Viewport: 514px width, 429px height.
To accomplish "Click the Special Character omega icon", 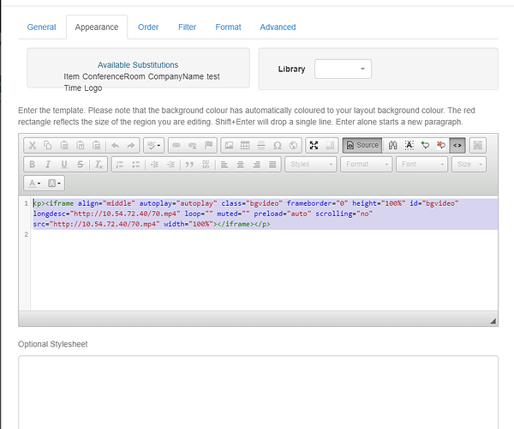I will (278, 145).
